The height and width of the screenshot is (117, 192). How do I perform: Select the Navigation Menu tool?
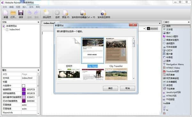[x=173, y=64]
